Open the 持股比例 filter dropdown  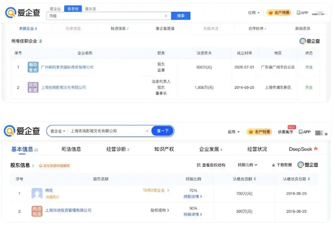click(x=247, y=165)
